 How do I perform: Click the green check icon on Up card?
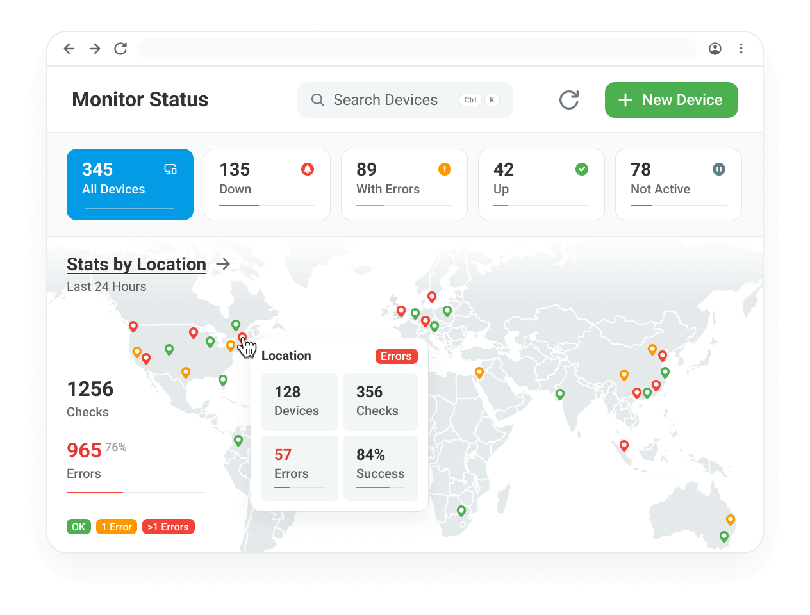(x=582, y=169)
